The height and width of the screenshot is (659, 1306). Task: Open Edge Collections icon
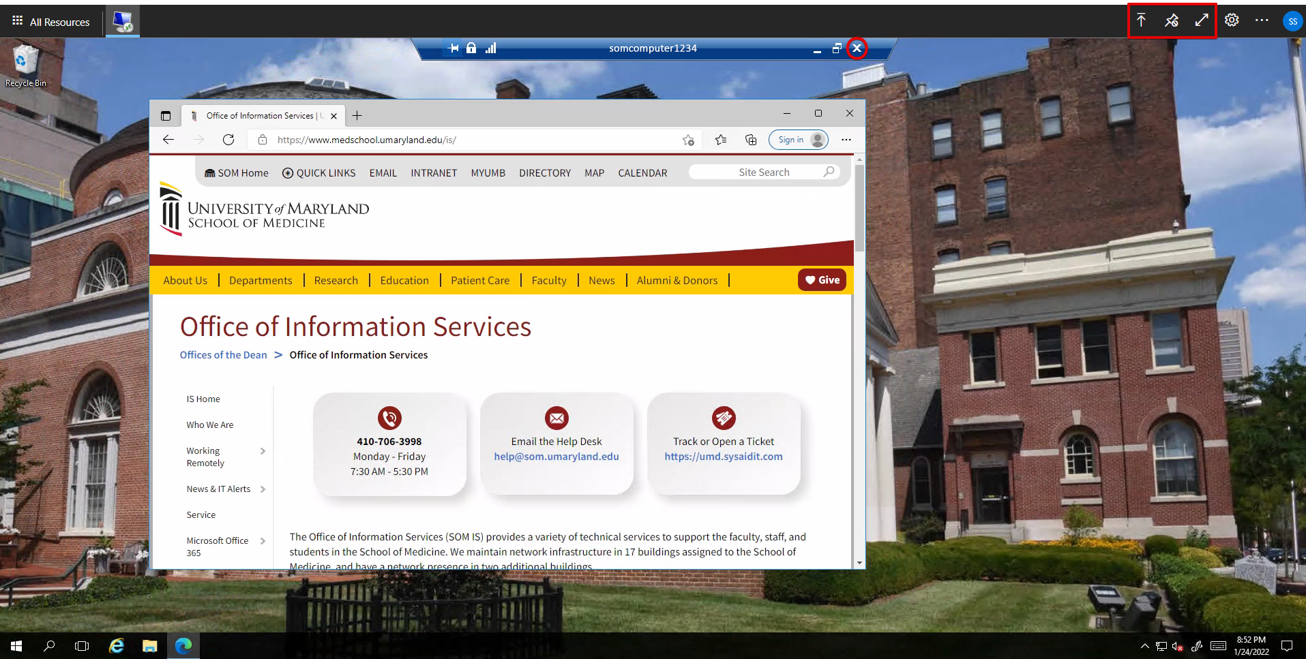[751, 140]
